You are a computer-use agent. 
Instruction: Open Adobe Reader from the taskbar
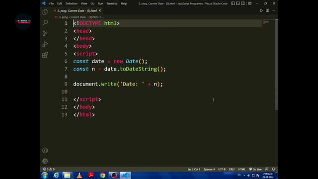click(x=91, y=175)
